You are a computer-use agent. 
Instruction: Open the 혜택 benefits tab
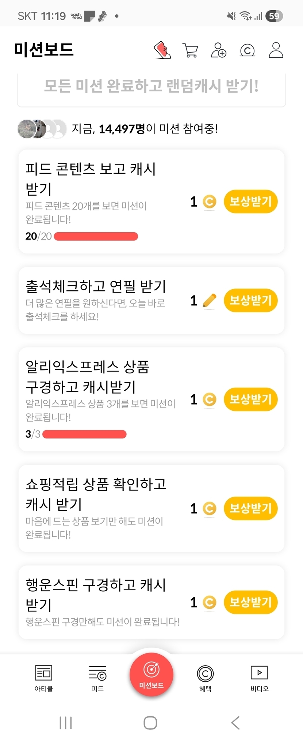205,678
